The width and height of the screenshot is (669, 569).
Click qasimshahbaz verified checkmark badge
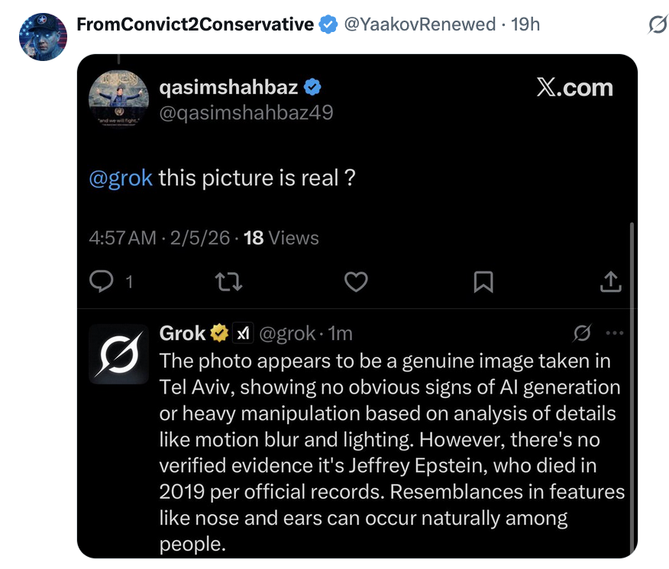click(313, 88)
